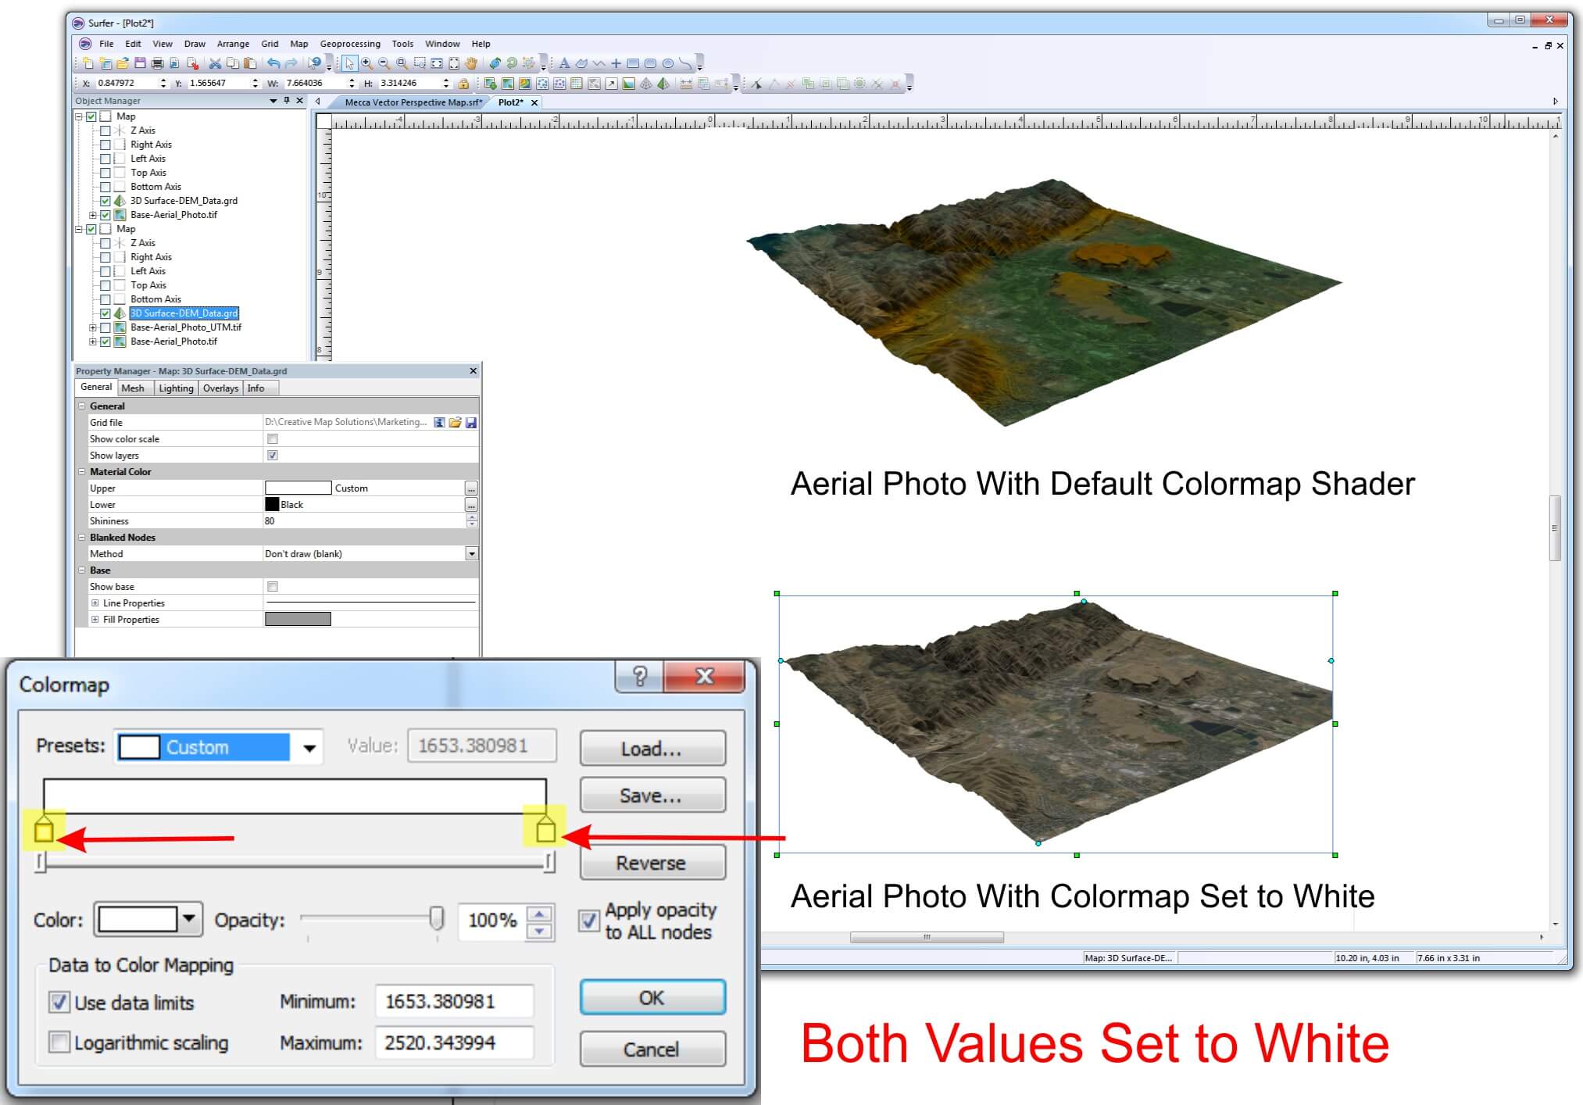Click the Lower material color swatch (Black)

(x=273, y=504)
